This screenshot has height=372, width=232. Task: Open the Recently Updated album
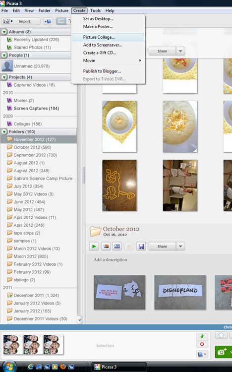pyautogui.click(x=36, y=40)
